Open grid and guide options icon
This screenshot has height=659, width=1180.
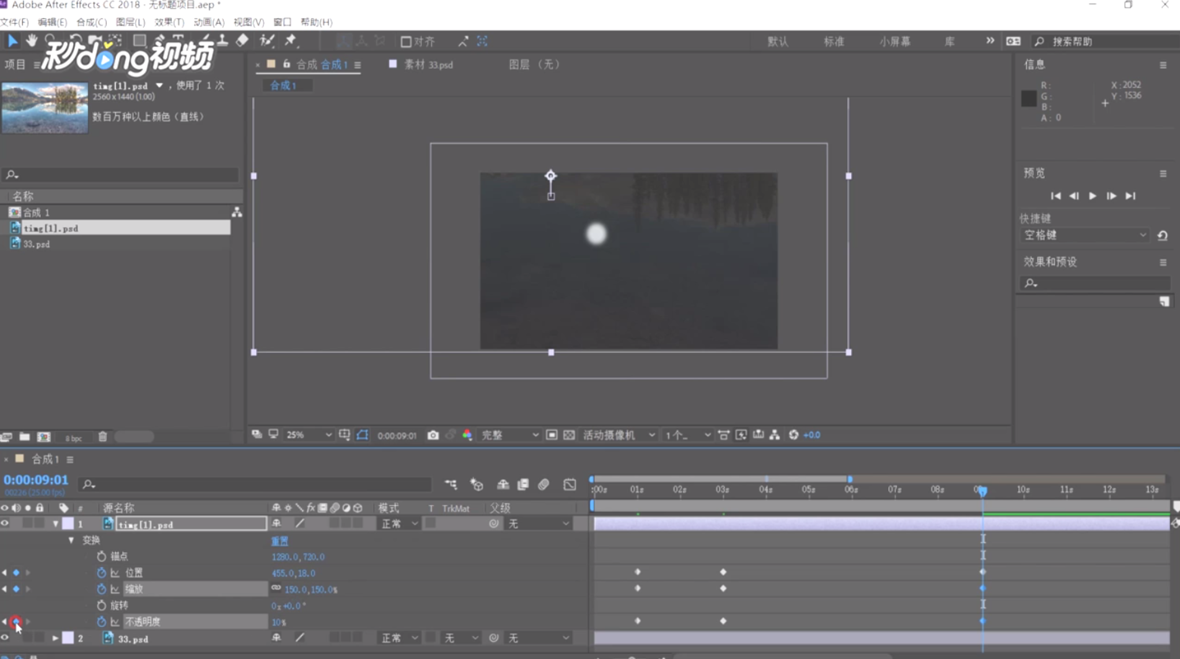tap(345, 435)
